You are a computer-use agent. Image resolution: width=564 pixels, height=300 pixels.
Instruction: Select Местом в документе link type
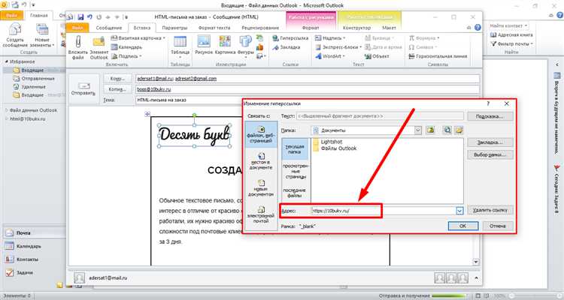click(261, 160)
